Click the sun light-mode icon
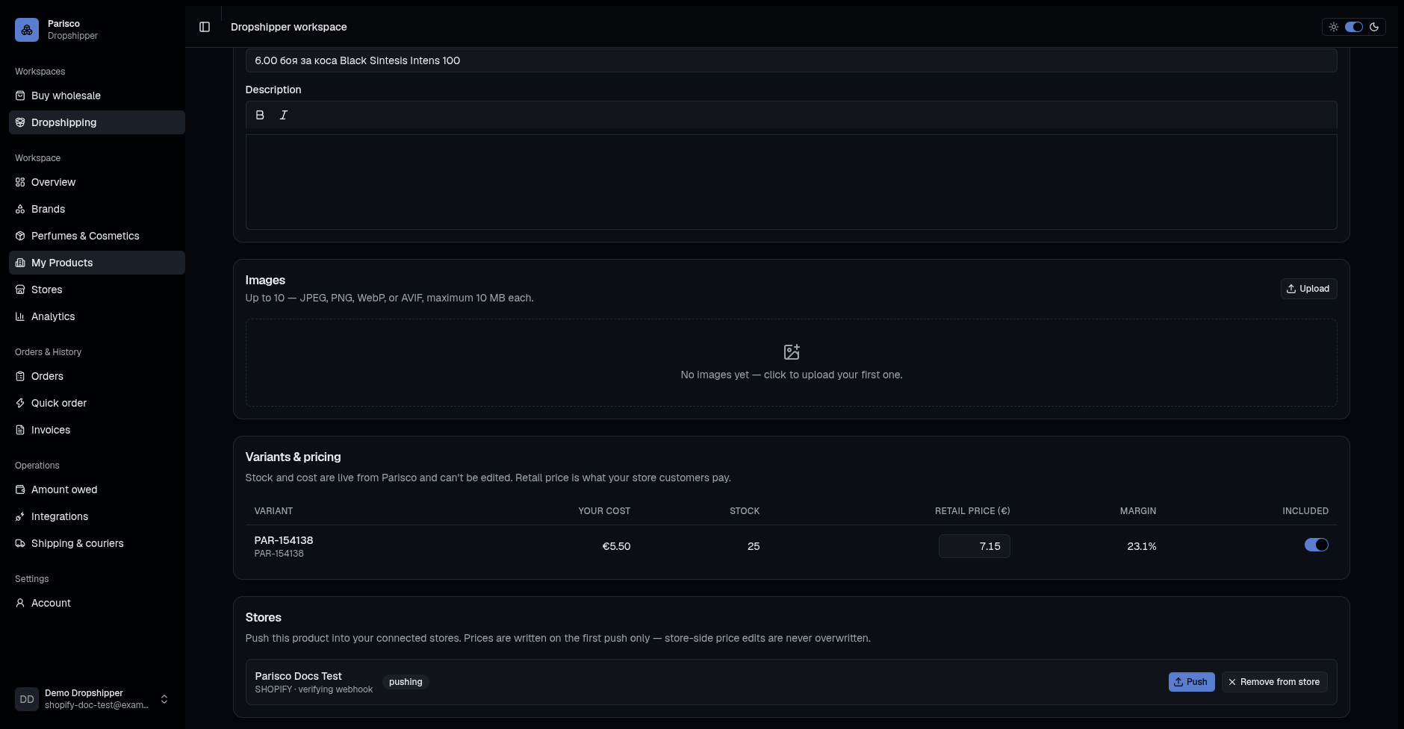The width and height of the screenshot is (1404, 729). click(x=1334, y=27)
